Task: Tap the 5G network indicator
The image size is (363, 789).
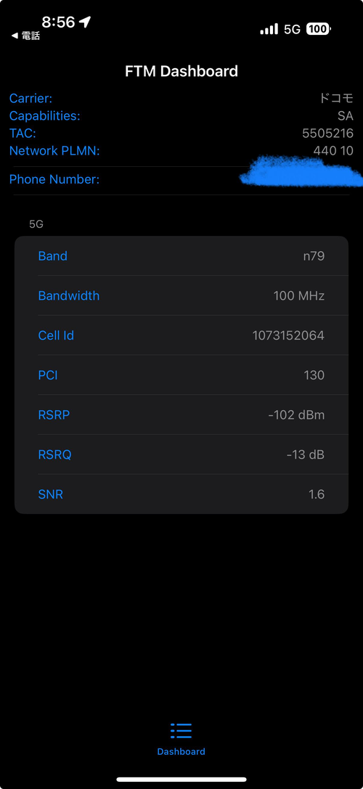Action: tap(292, 29)
